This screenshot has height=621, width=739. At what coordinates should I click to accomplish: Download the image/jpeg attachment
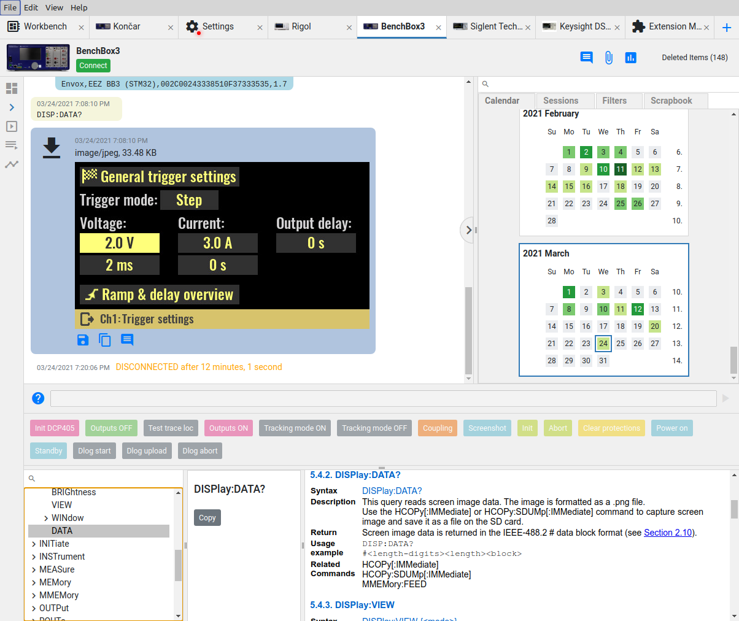(52, 148)
